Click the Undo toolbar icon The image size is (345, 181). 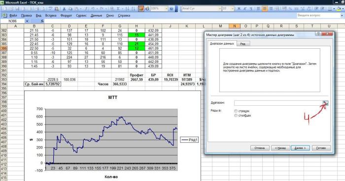93,9
